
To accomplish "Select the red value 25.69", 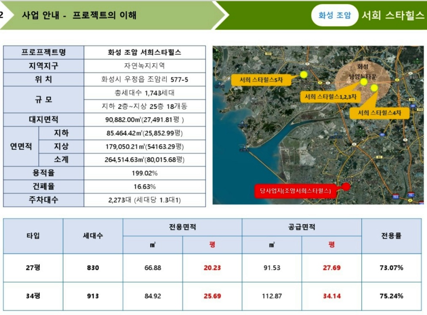I will 212,296.
